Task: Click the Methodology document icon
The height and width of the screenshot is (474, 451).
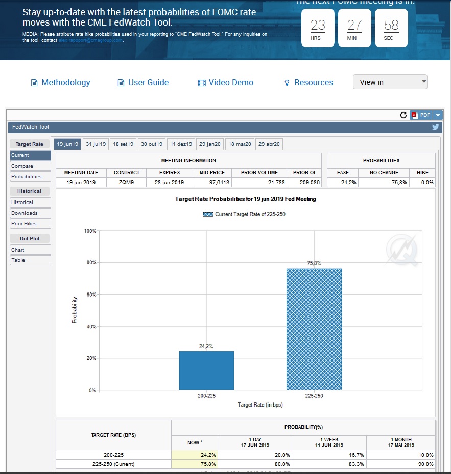Action: (34, 83)
